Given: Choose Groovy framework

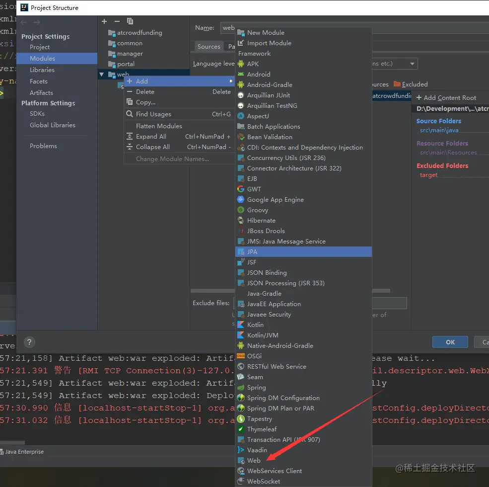Looking at the screenshot, I should pyautogui.click(x=303, y=210).
